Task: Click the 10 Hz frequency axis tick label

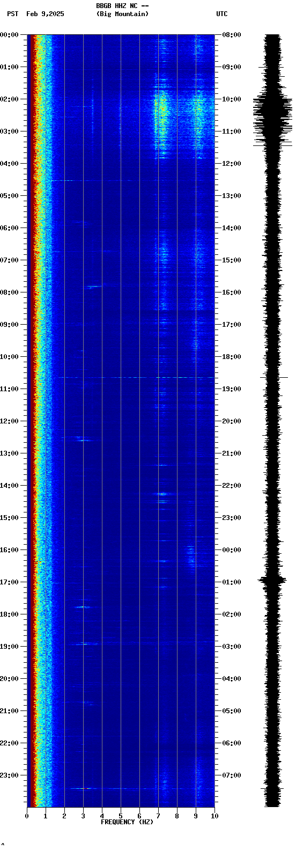Action: pos(214,816)
